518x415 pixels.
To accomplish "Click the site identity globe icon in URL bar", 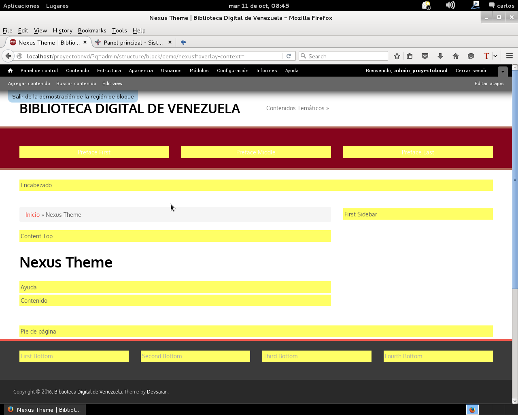I will pyautogui.click(x=19, y=56).
